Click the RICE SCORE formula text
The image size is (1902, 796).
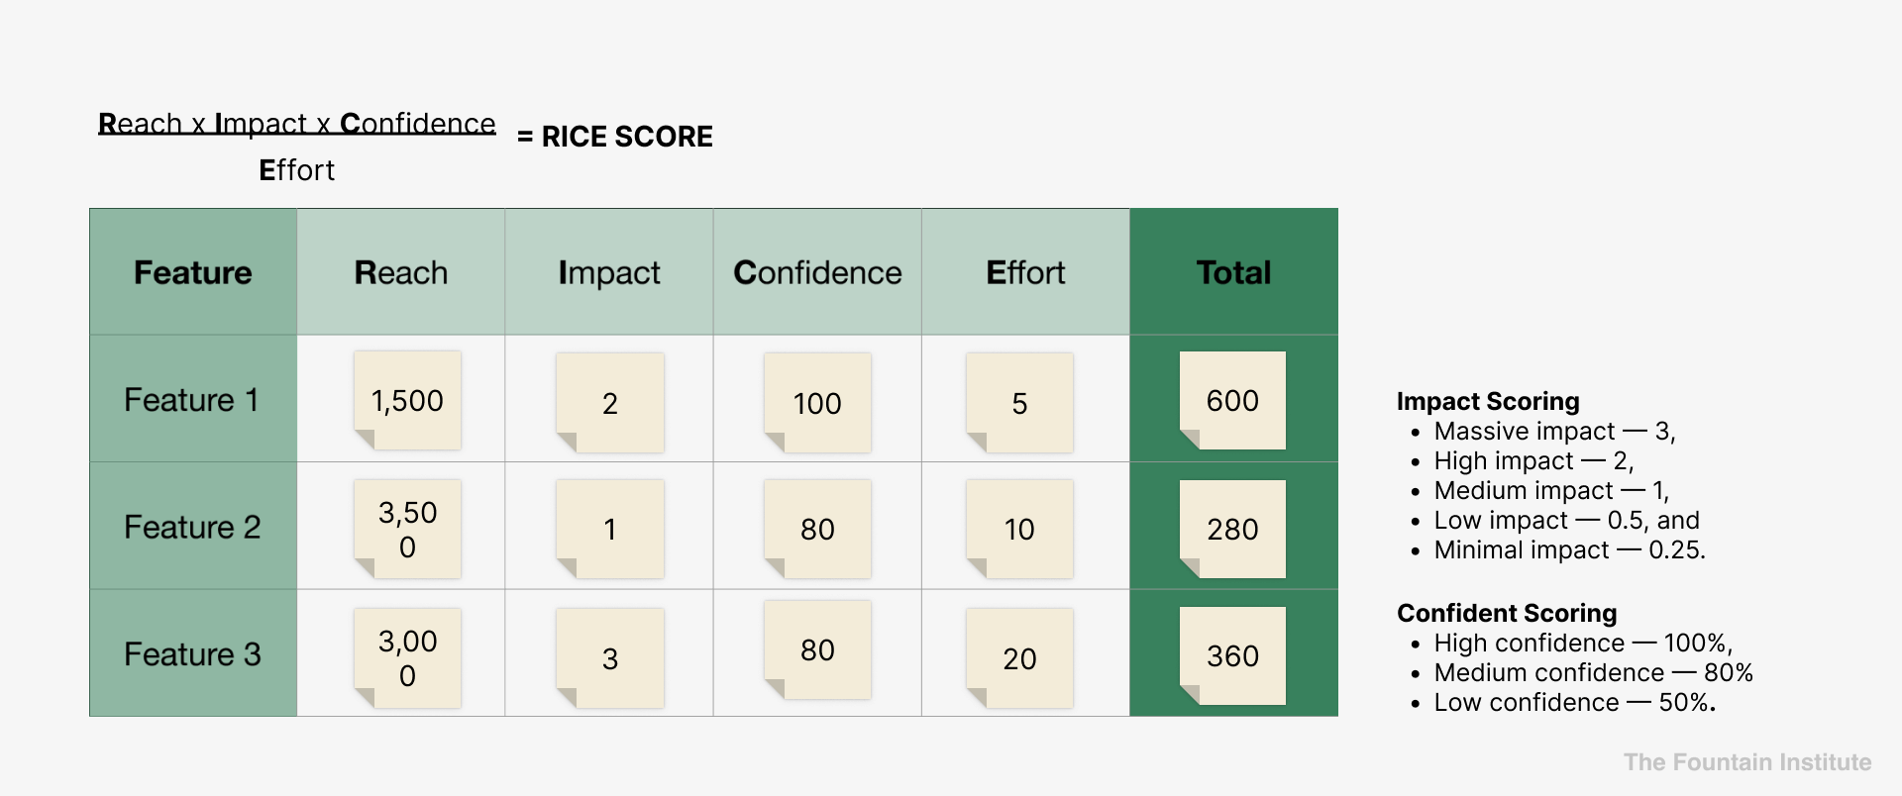(615, 137)
